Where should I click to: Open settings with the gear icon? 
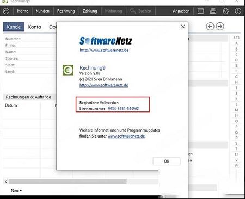click(x=225, y=11)
